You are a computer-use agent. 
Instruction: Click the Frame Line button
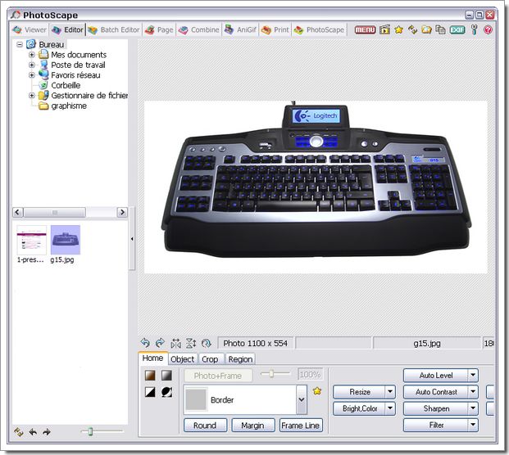pyautogui.click(x=301, y=426)
